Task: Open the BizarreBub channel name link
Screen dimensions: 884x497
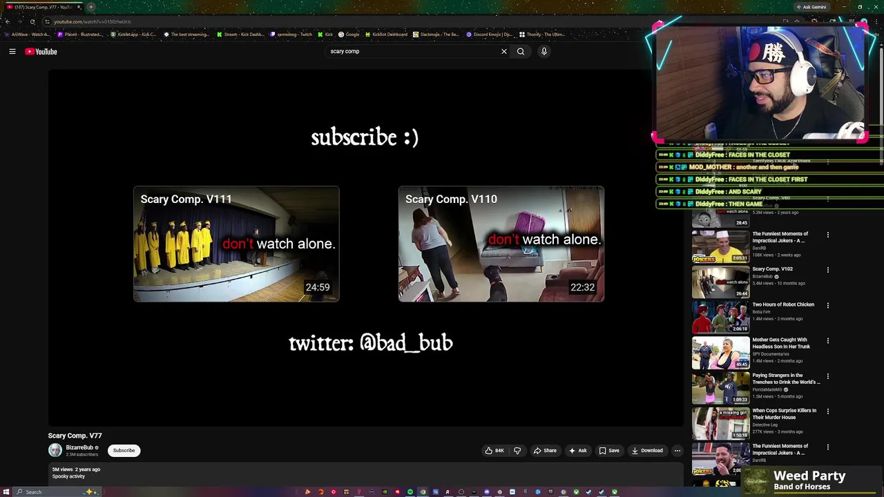Action: point(79,447)
